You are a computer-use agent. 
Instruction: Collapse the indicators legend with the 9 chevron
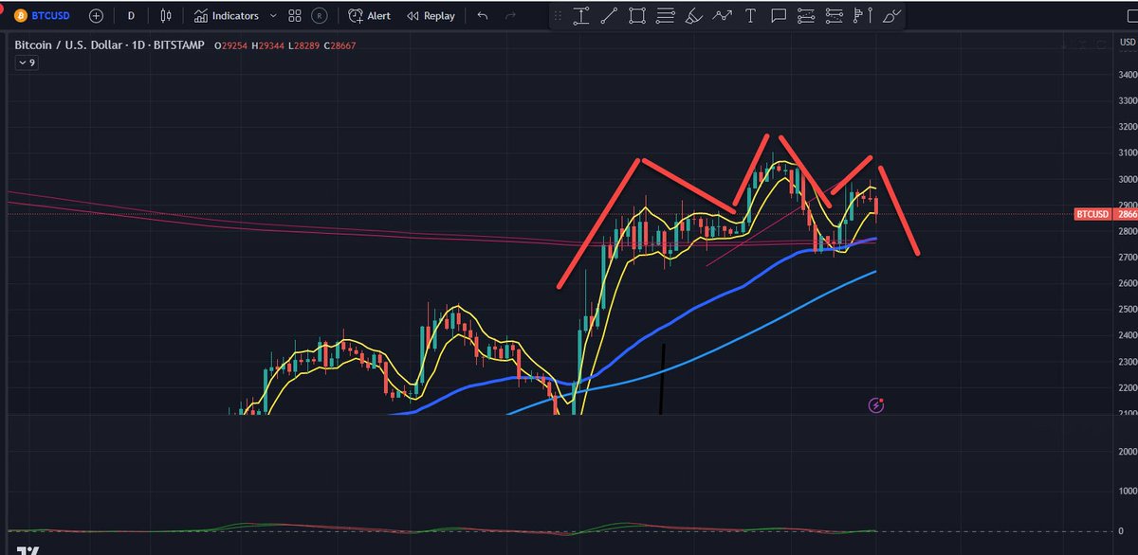(24, 62)
